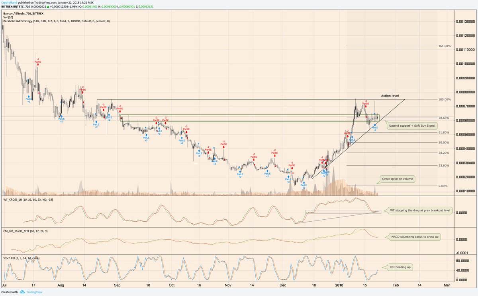
Task: Click the Sep label on time axis
Action: coord(117,285)
